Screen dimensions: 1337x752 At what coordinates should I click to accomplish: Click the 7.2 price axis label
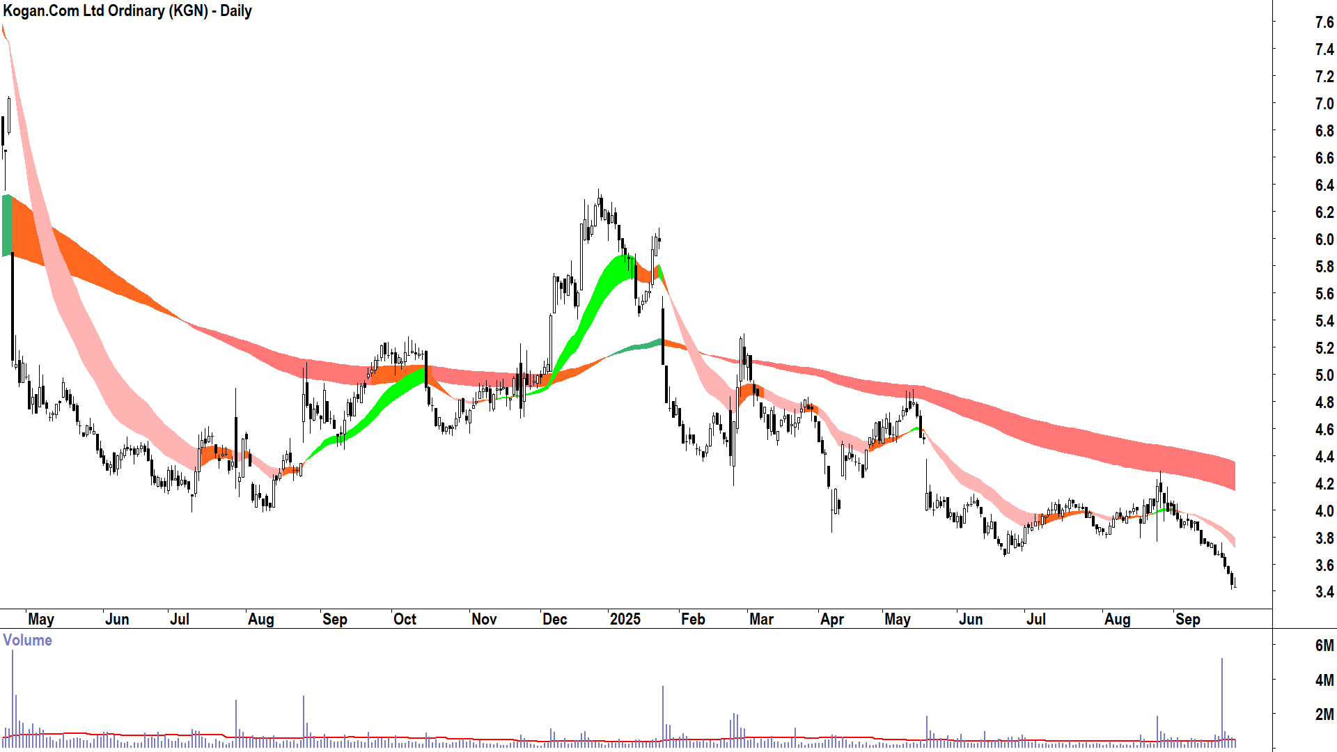[x=1324, y=77]
